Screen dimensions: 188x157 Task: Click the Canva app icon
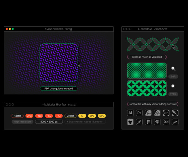(x=166, y=113)
